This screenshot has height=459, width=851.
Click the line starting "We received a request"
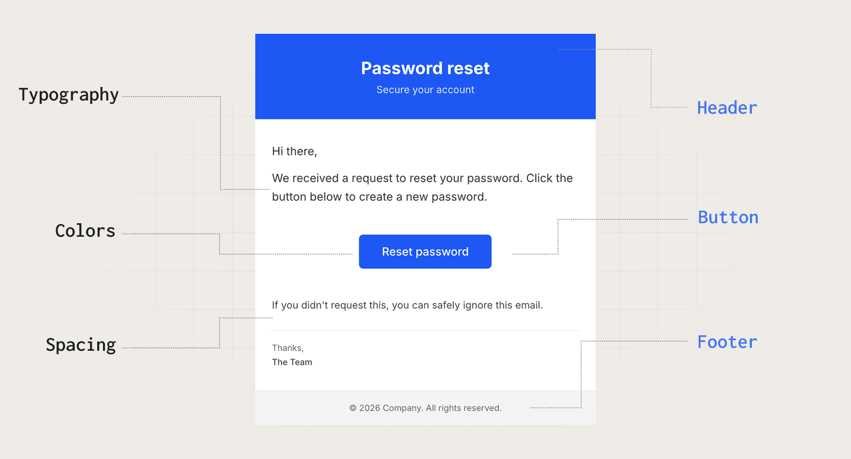click(x=422, y=178)
